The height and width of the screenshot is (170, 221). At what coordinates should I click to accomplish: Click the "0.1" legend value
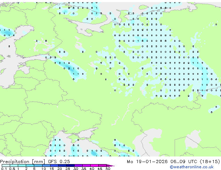coord(4,169)
